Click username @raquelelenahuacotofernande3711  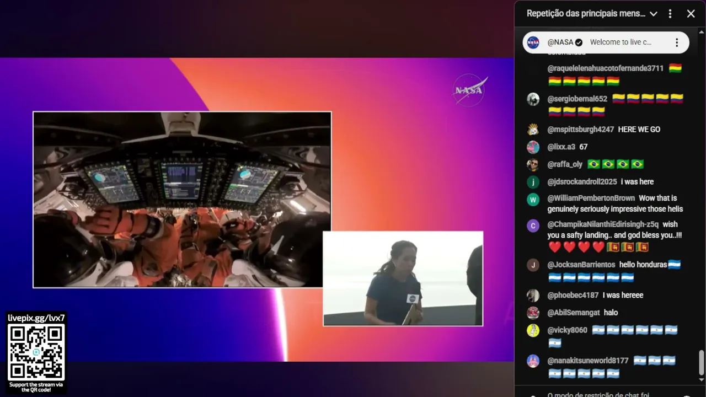(x=606, y=68)
